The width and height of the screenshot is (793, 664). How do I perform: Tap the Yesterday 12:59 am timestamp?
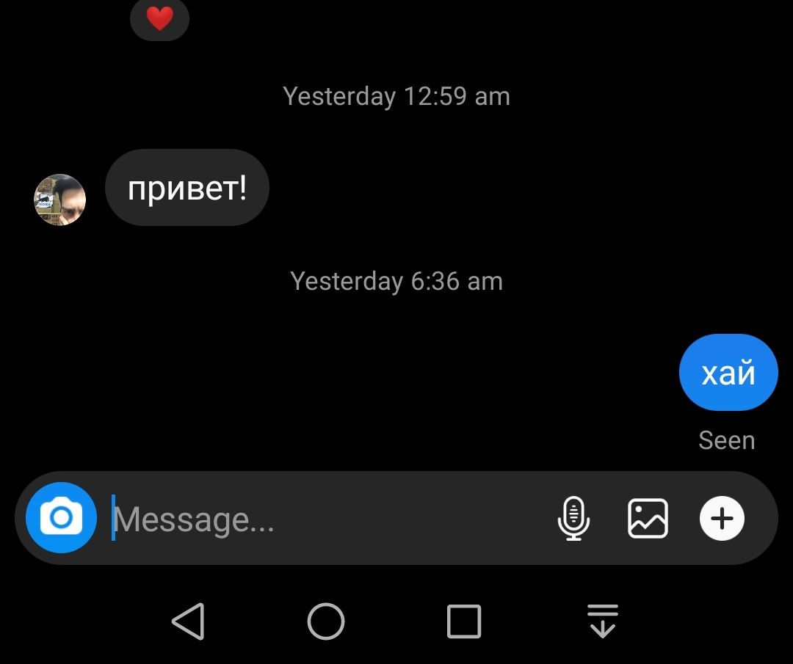tap(396, 96)
